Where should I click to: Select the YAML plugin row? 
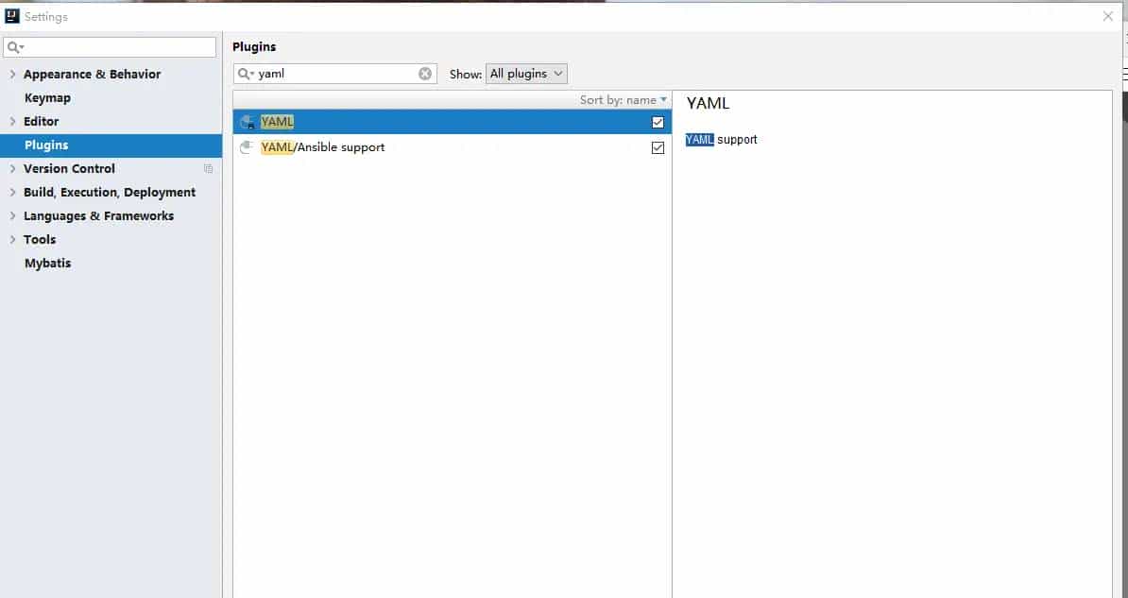452,122
